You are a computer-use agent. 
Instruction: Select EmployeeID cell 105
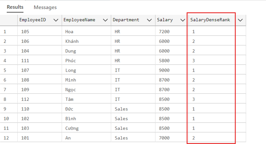(40, 31)
